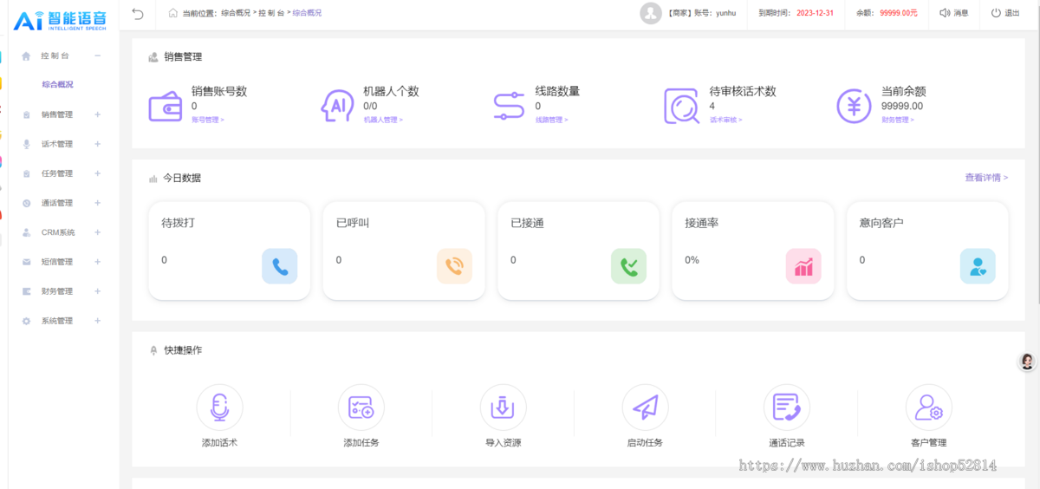Expand the CRM系统 sidebar menu
This screenshot has width=1040, height=489.
coord(97,232)
